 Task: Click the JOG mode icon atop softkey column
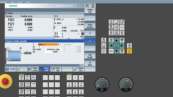click(x=93, y=6)
